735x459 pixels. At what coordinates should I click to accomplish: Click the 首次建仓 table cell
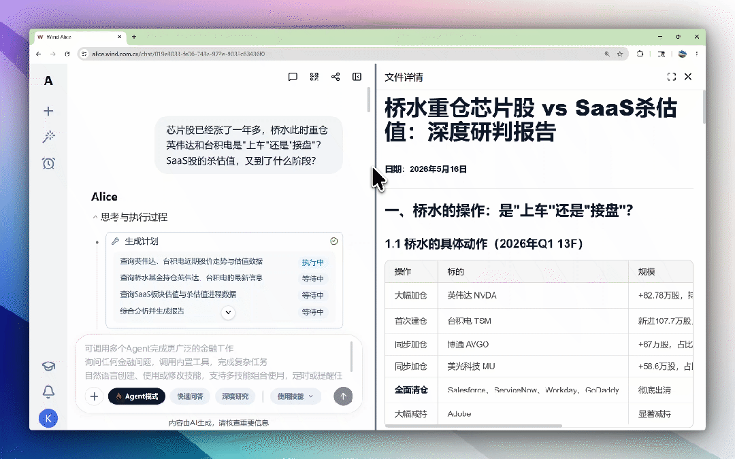pos(411,321)
